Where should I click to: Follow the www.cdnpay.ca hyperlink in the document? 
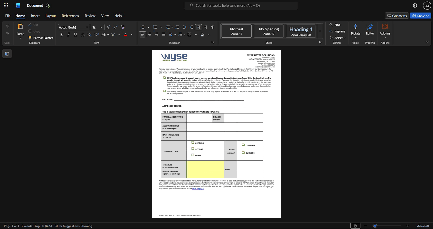(198, 189)
